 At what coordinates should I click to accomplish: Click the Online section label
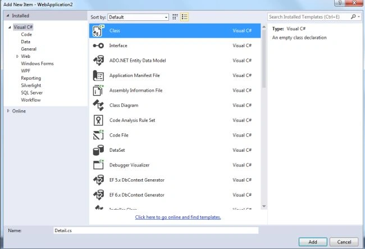(19, 111)
